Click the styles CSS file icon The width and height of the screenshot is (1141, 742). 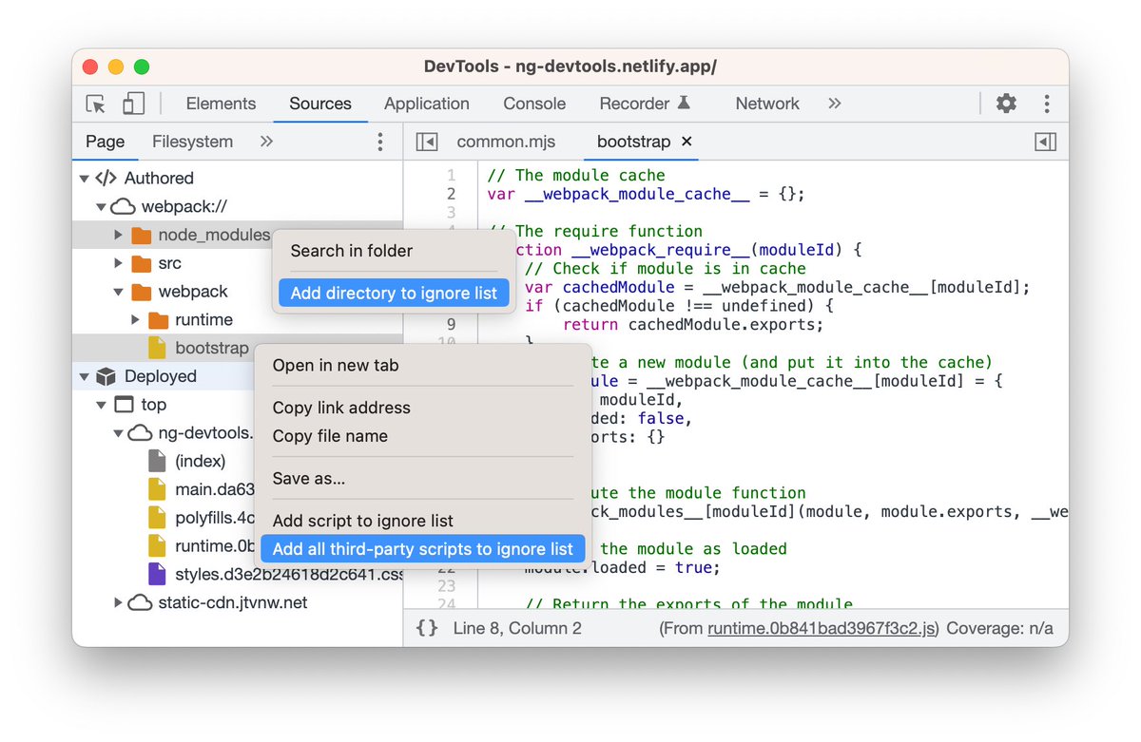(157, 575)
